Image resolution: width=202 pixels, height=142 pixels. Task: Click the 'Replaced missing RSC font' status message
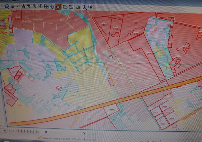pos(68,138)
